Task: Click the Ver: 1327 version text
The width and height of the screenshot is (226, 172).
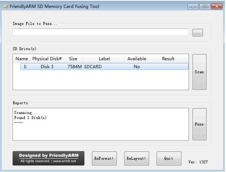Action: click(198, 162)
